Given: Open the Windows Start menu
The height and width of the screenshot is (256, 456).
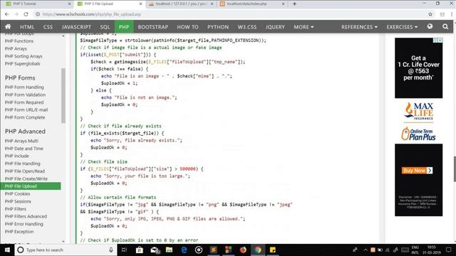Looking at the screenshot, I should [x=7, y=250].
